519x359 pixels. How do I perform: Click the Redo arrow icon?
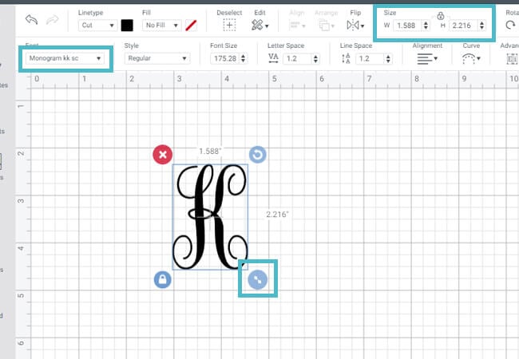coord(52,20)
